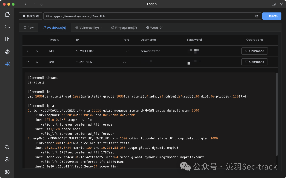
Task: Expand row 5 RDP details
Action: (28, 51)
